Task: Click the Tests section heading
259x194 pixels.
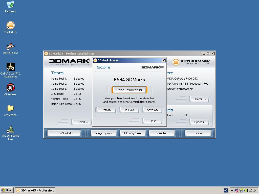Action: (57, 73)
